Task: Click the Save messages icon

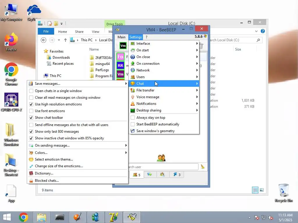Action: coord(31,83)
